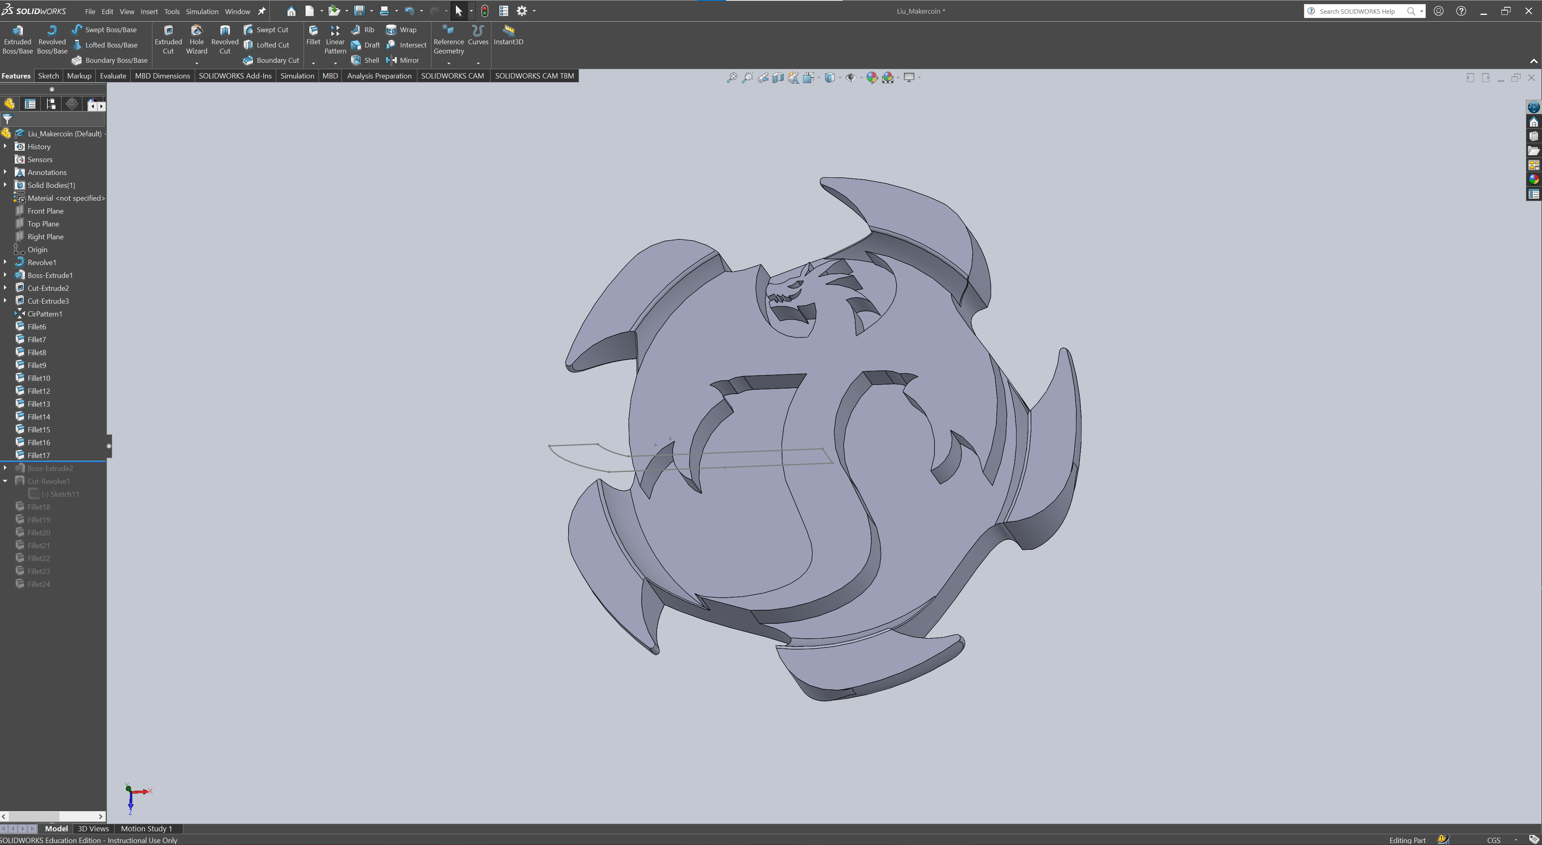Open the Insert menu

148,11
